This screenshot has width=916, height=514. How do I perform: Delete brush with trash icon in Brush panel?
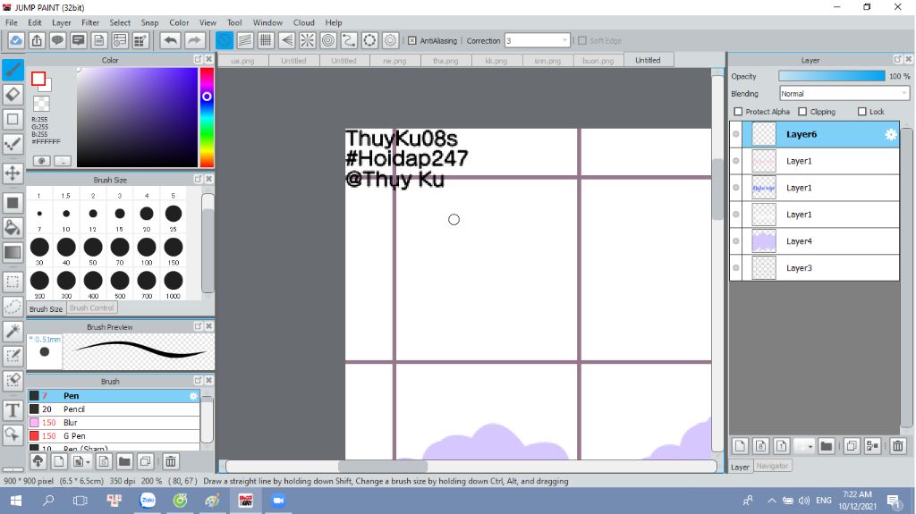(171, 461)
